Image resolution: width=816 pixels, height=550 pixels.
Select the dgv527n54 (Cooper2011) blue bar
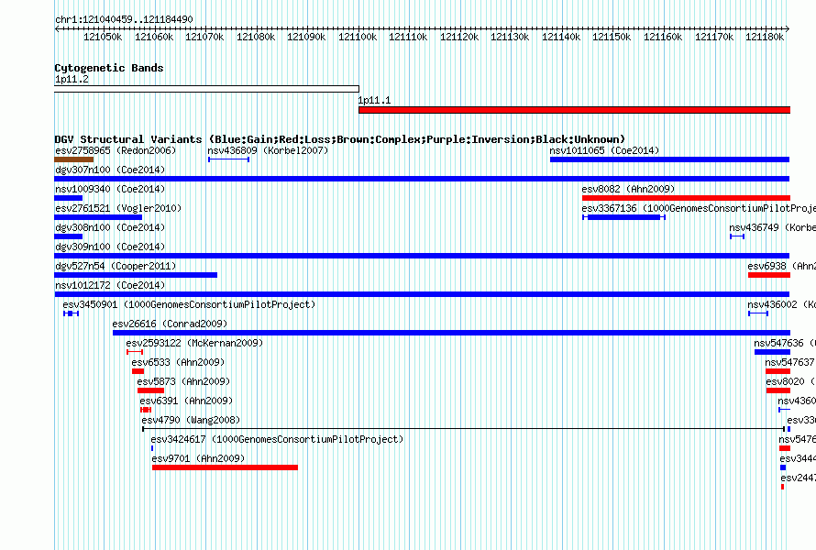[x=136, y=275]
